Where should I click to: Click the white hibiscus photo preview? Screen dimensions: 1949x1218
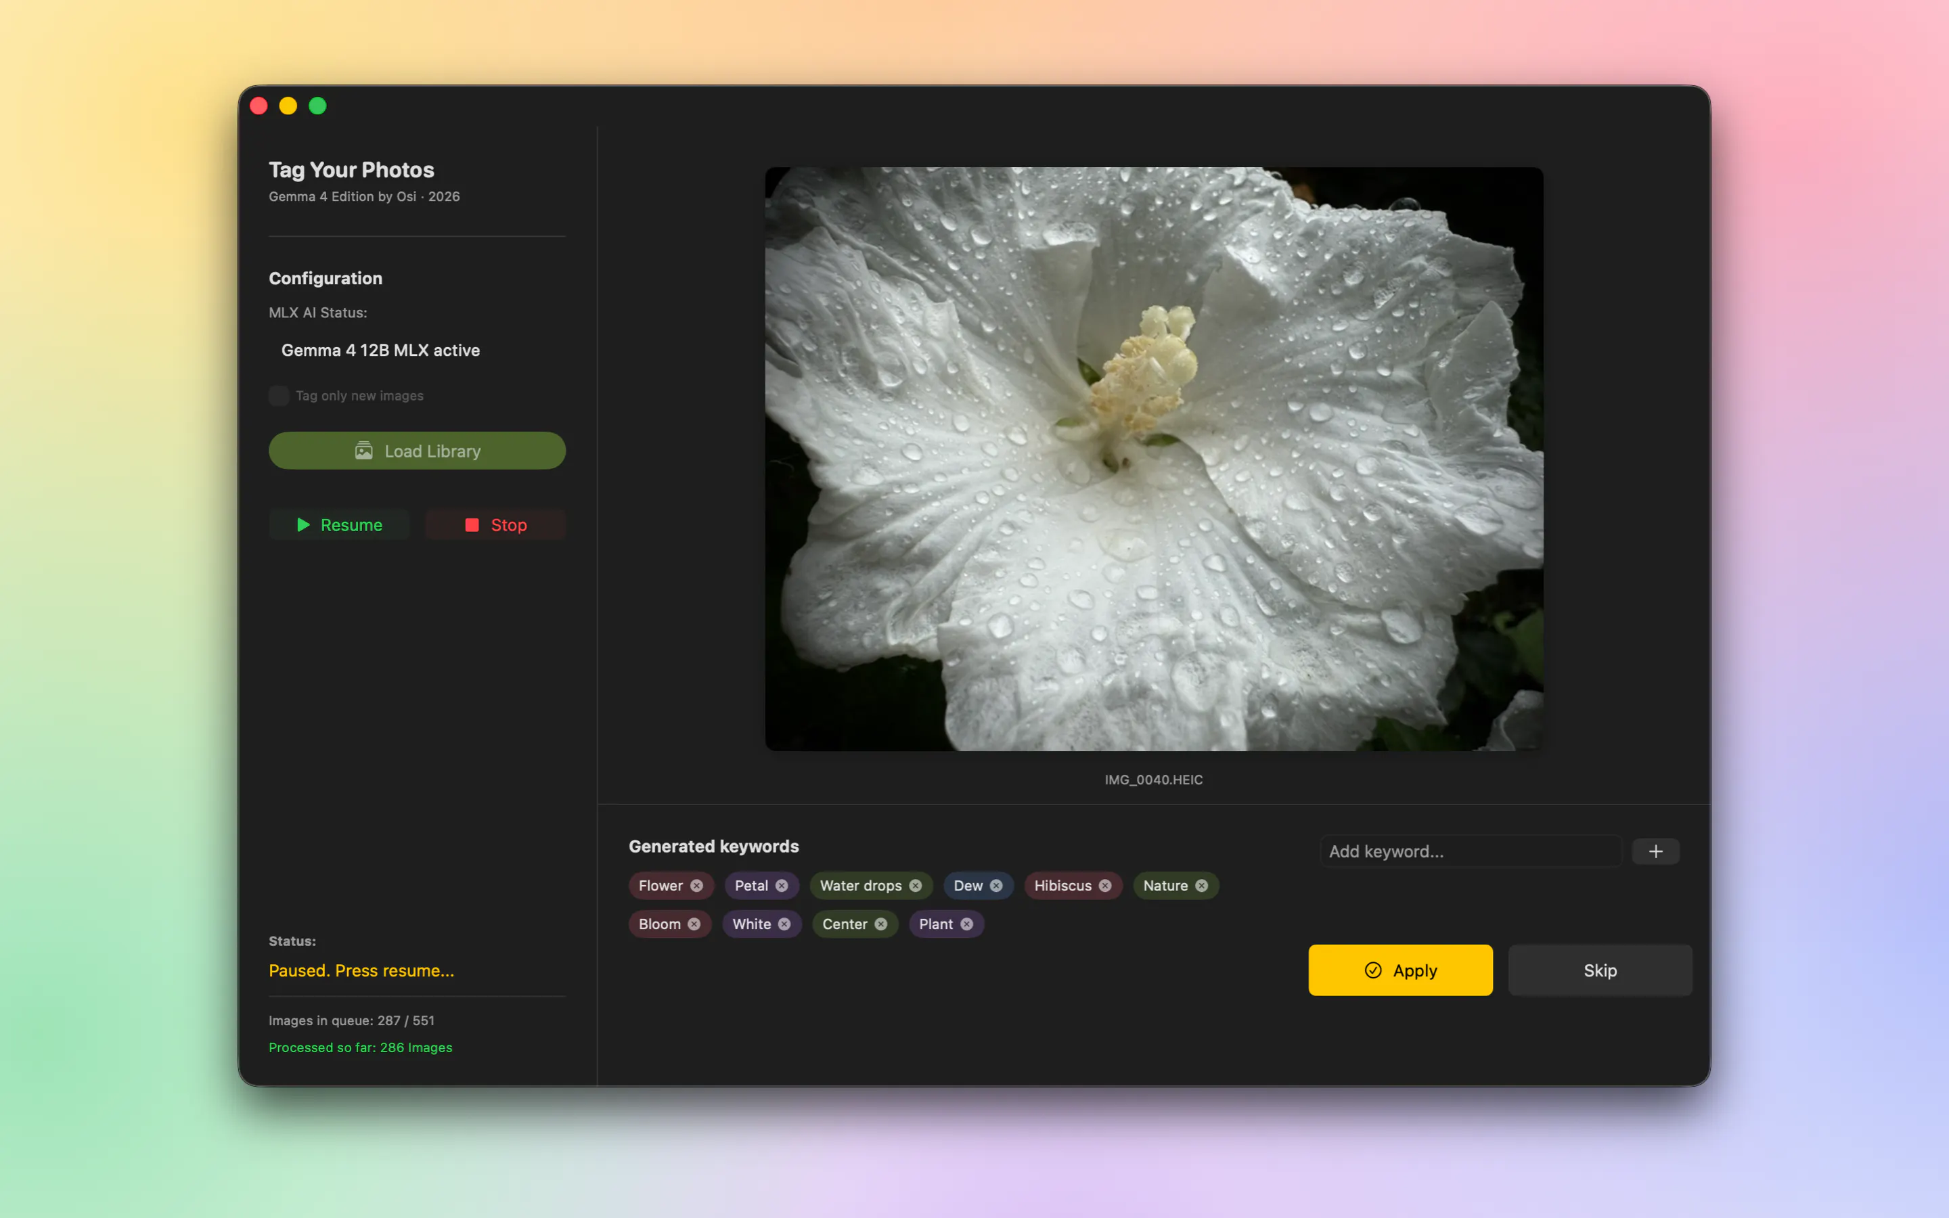pos(1154,459)
